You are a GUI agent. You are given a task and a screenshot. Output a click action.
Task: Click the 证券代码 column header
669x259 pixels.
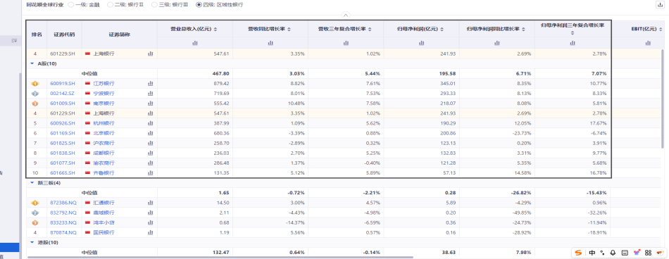(x=64, y=34)
